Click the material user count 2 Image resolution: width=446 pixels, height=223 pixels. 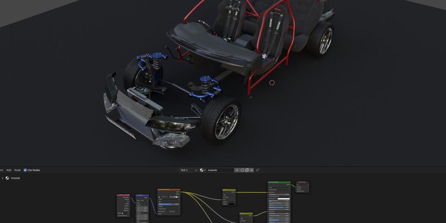click(237, 170)
